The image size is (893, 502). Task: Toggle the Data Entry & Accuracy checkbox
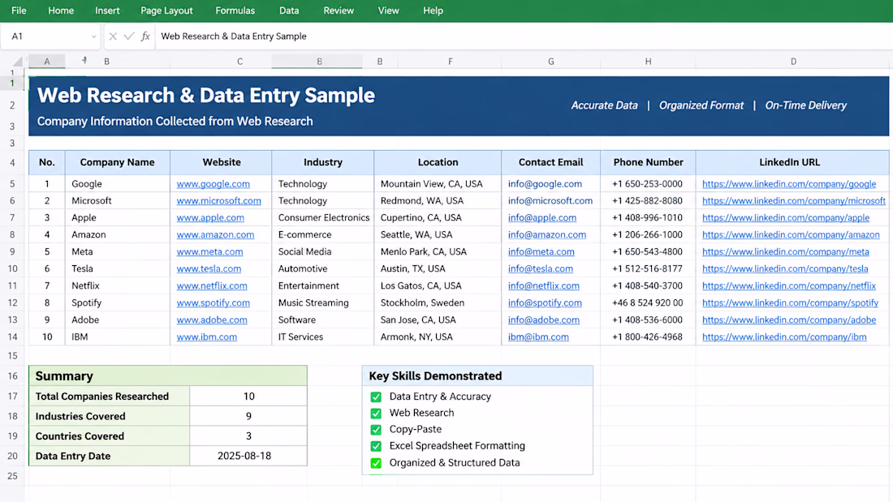pos(376,397)
